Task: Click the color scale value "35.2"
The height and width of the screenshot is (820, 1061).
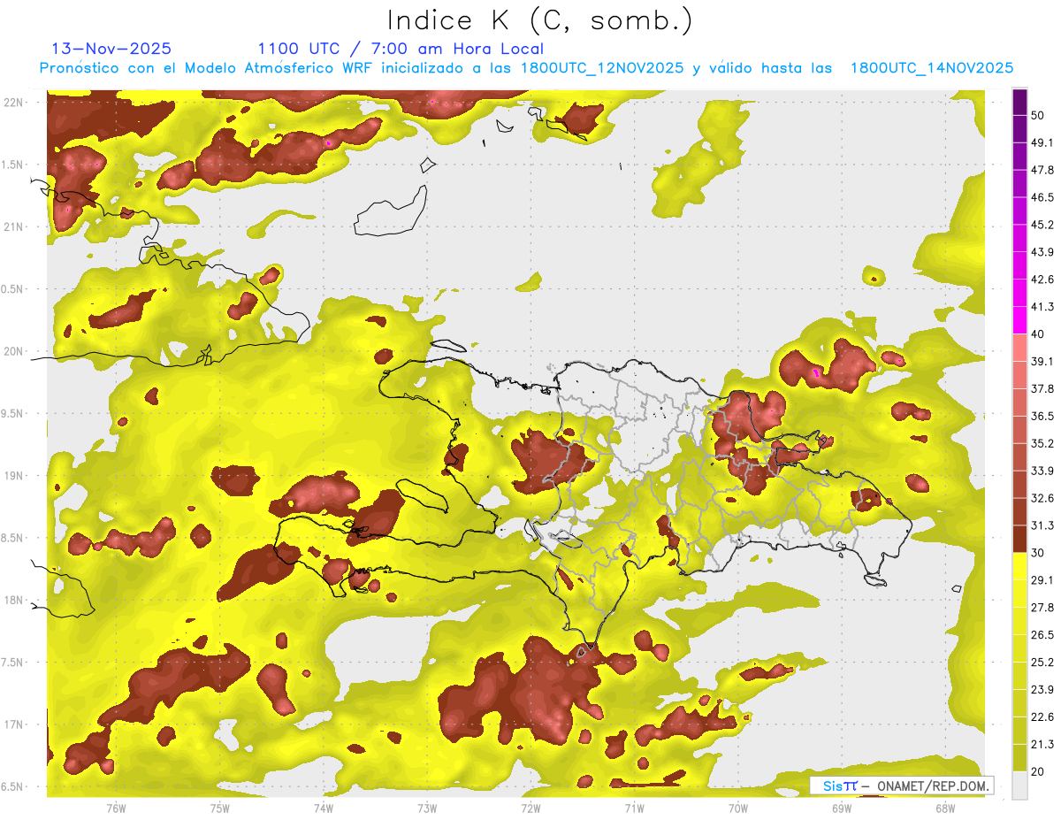Action: (1042, 443)
